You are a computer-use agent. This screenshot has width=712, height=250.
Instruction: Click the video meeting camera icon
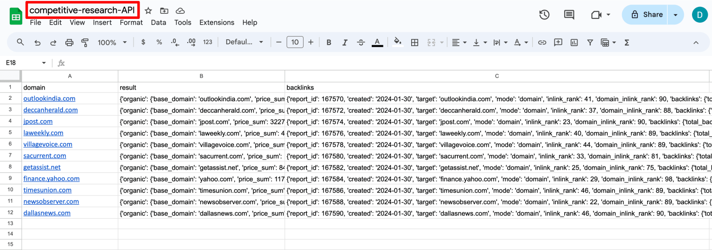pos(596,15)
